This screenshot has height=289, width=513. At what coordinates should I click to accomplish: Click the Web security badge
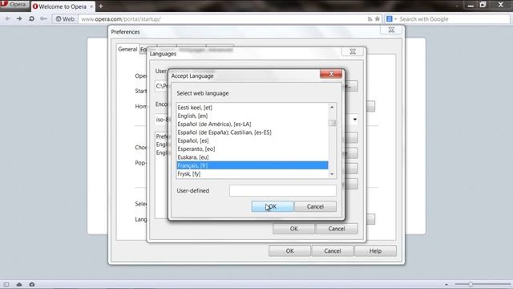[65, 19]
